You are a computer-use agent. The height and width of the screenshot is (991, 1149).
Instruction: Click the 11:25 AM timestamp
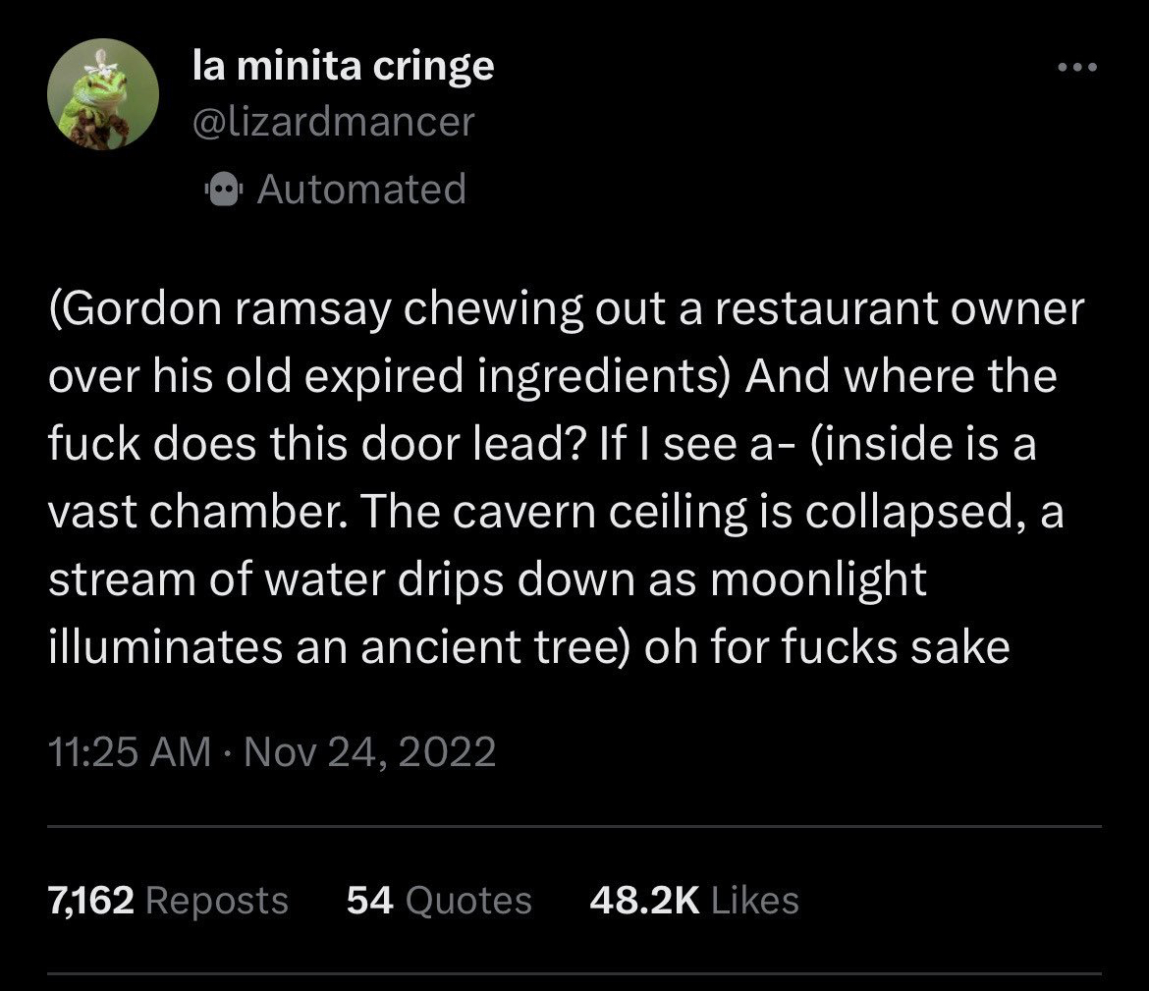pos(130,752)
